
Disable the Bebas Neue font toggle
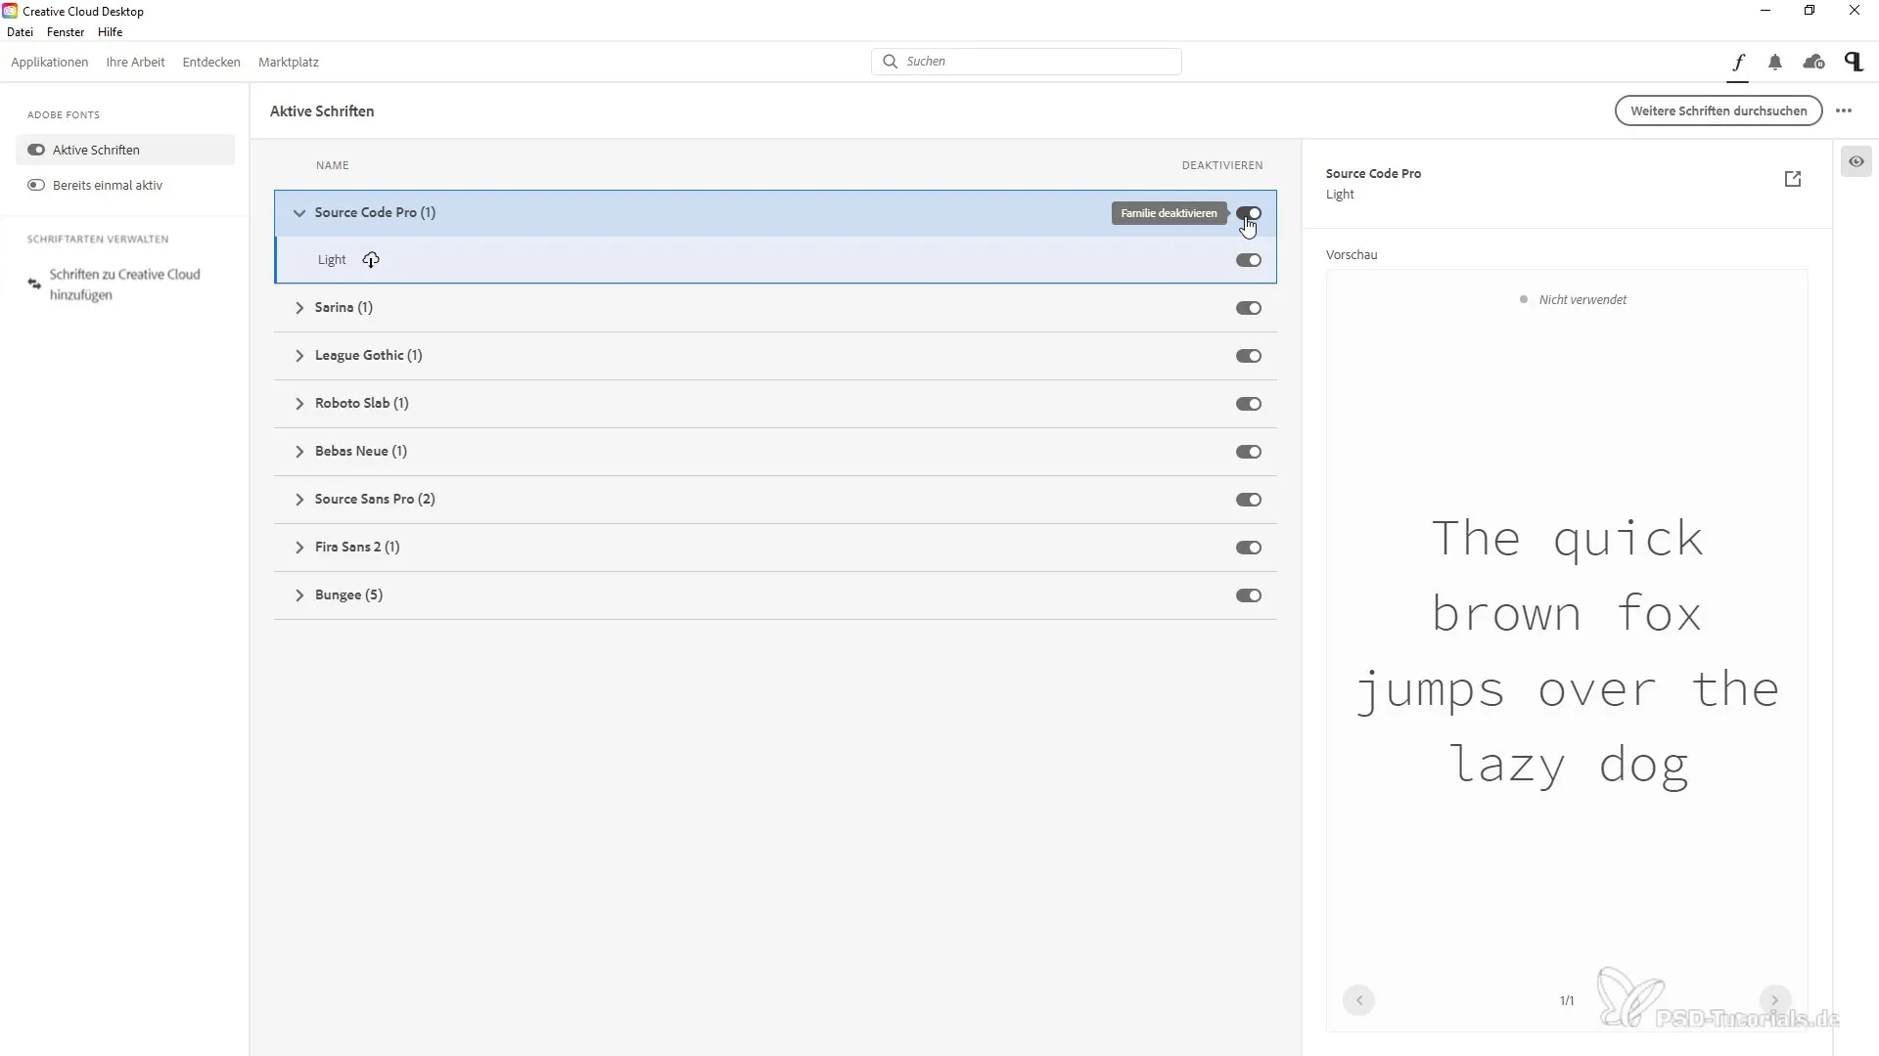tap(1249, 452)
